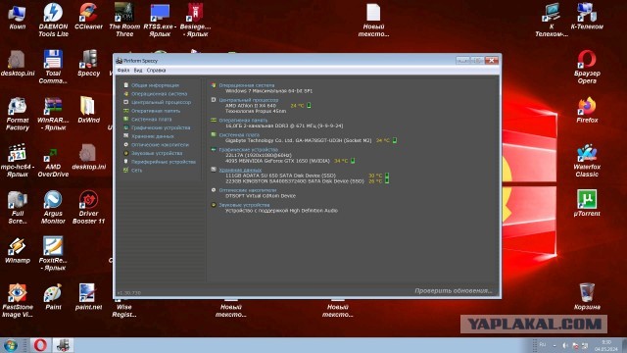Click motherboard temperature indicator beside Socket M2
Image resolution: width=627 pixels, height=353 pixels.
(x=395, y=140)
